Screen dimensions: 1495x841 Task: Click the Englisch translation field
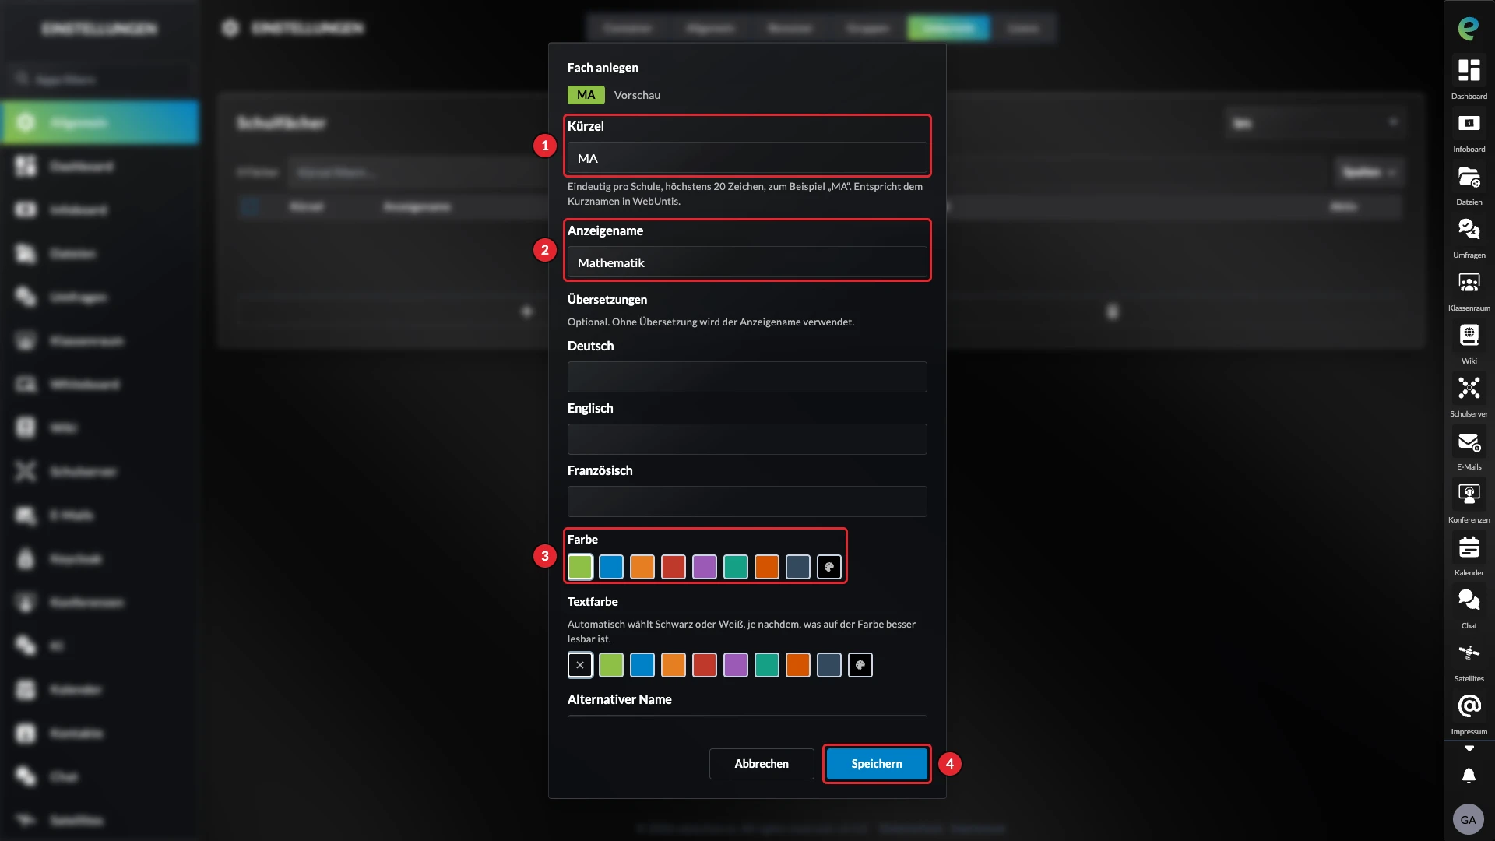pyautogui.click(x=747, y=439)
